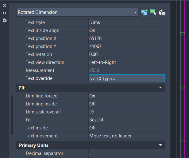Click the Text position X value

pyautogui.click(x=126, y=38)
